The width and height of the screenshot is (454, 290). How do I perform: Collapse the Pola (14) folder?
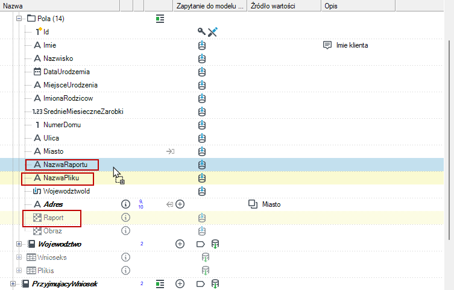click(x=19, y=19)
